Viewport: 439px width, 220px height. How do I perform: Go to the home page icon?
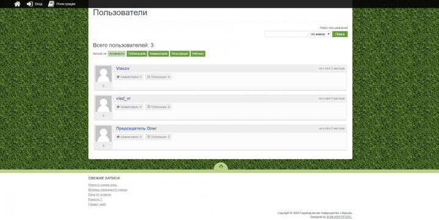[x=17, y=4]
